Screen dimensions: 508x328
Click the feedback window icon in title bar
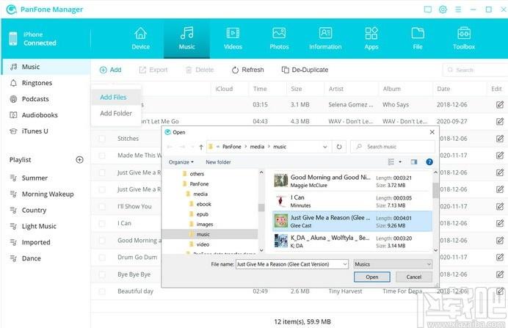tap(428, 10)
